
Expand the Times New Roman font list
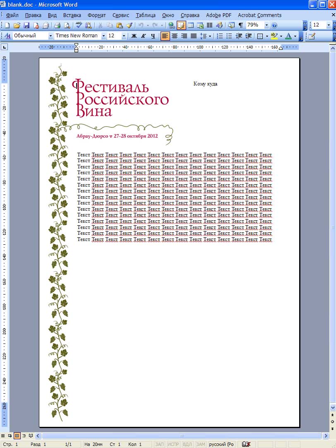[x=103, y=36]
